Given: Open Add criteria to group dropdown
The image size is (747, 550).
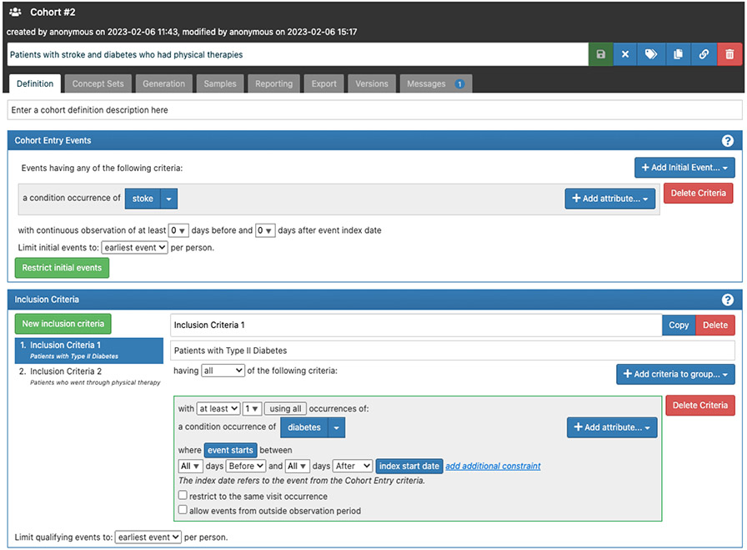Looking at the screenshot, I should (675, 374).
